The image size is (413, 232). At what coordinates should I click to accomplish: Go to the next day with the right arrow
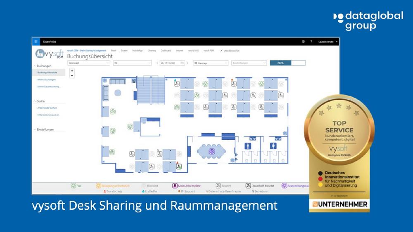188,63
